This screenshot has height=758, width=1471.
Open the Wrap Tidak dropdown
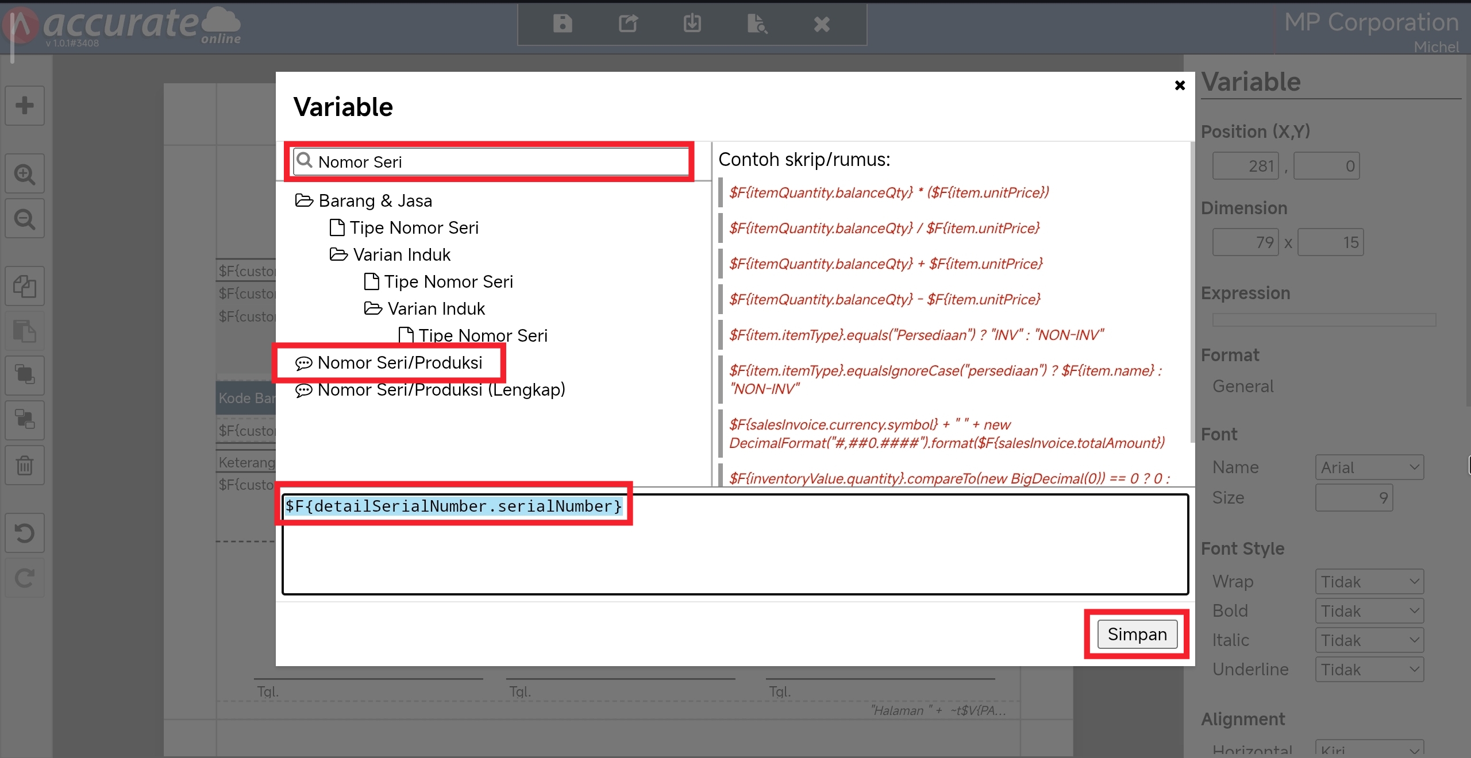tap(1369, 582)
